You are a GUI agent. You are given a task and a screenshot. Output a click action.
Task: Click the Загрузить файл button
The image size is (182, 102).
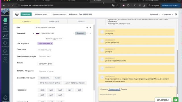click(45, 64)
